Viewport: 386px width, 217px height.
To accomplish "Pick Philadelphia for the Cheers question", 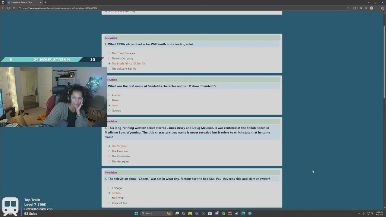I will [119, 203].
